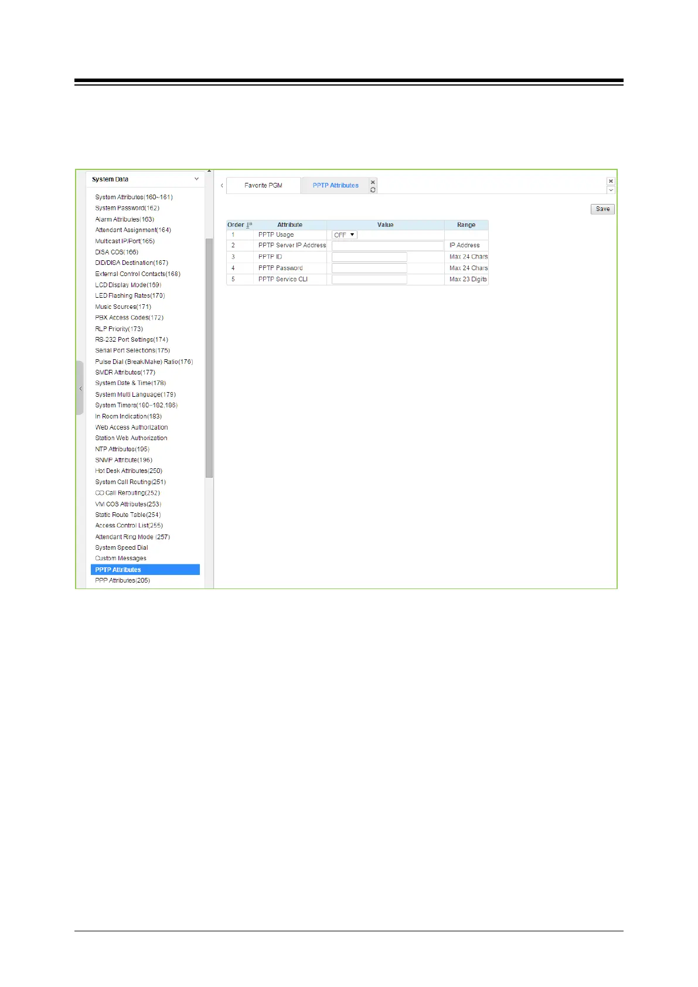Open the tab list dropdown arrow
This screenshot has height=987, width=698.
point(611,190)
